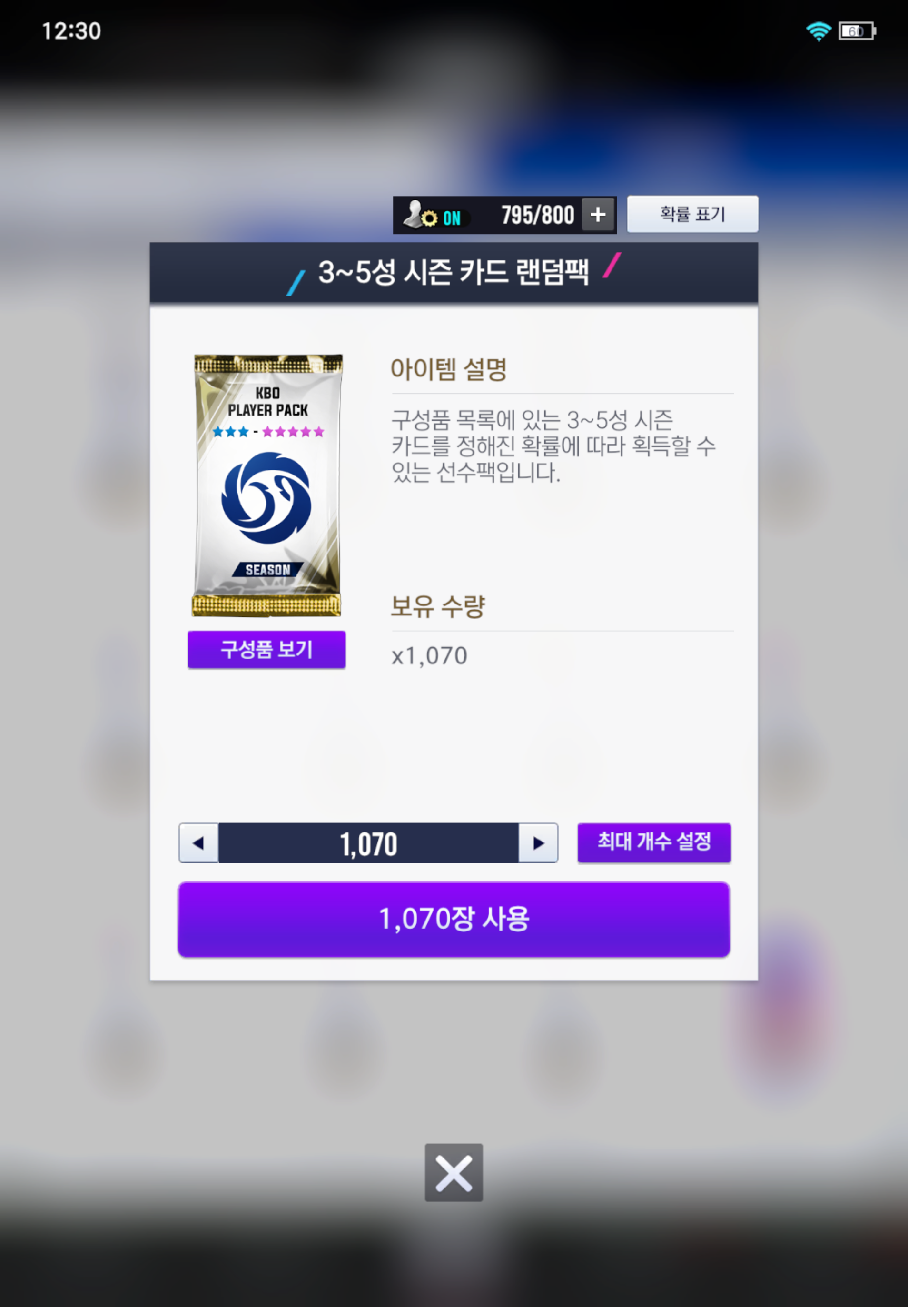Image resolution: width=908 pixels, height=1307 pixels.
Task: Set maximum with 최대 개수 설정
Action: pyautogui.click(x=654, y=842)
